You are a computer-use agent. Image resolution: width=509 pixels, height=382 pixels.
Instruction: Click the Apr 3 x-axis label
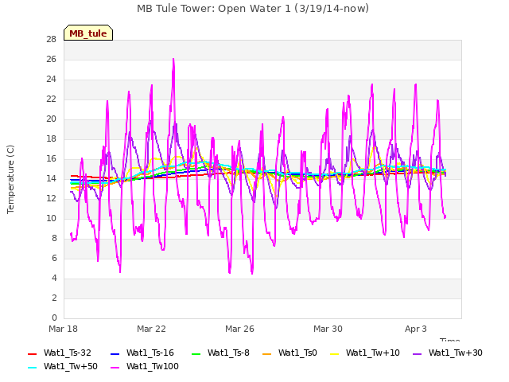pyautogui.click(x=416, y=329)
